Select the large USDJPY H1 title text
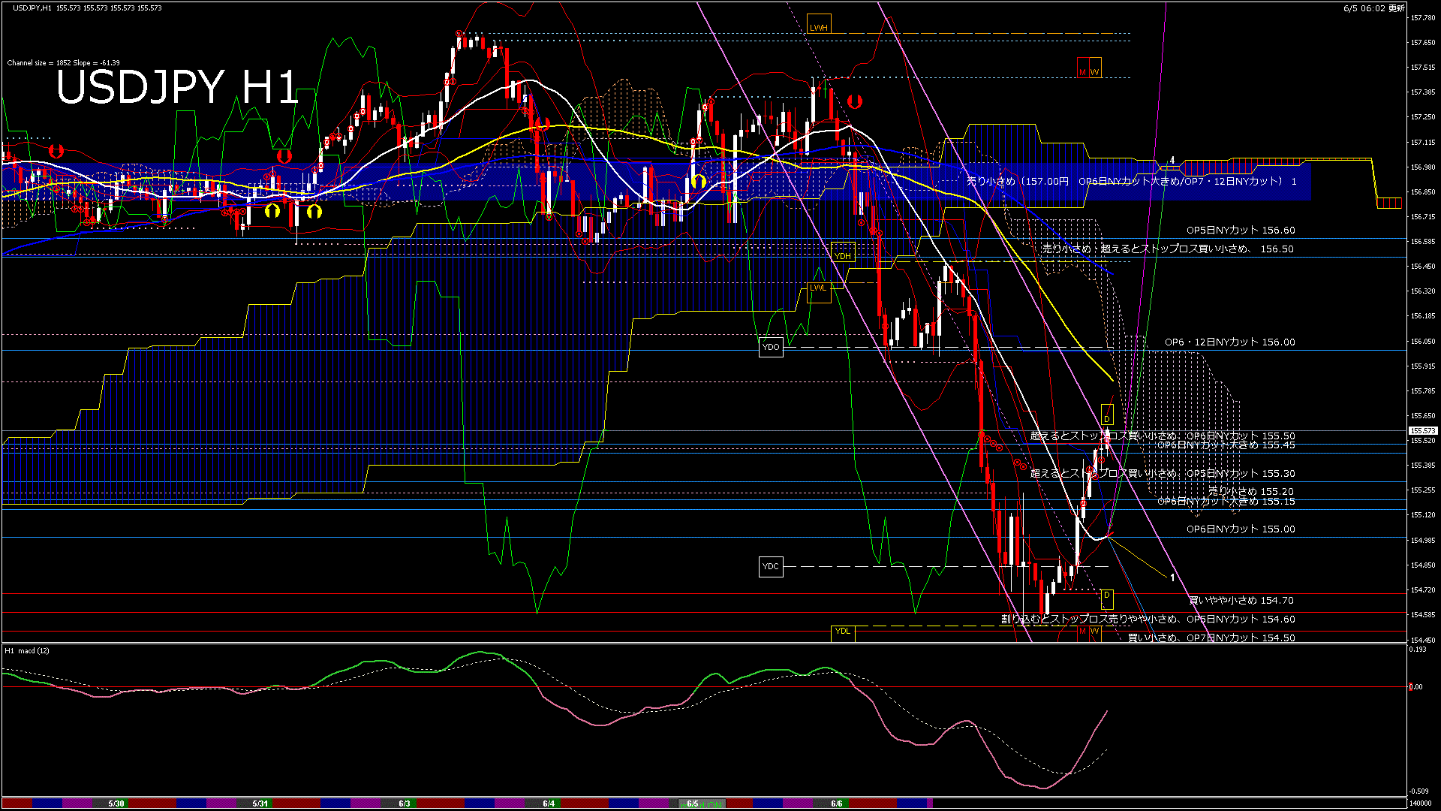The image size is (1441, 811). click(x=178, y=87)
